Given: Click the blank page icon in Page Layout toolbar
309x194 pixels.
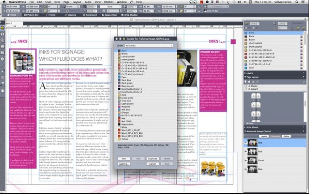Looking at the screenshot, I should point(245,81).
